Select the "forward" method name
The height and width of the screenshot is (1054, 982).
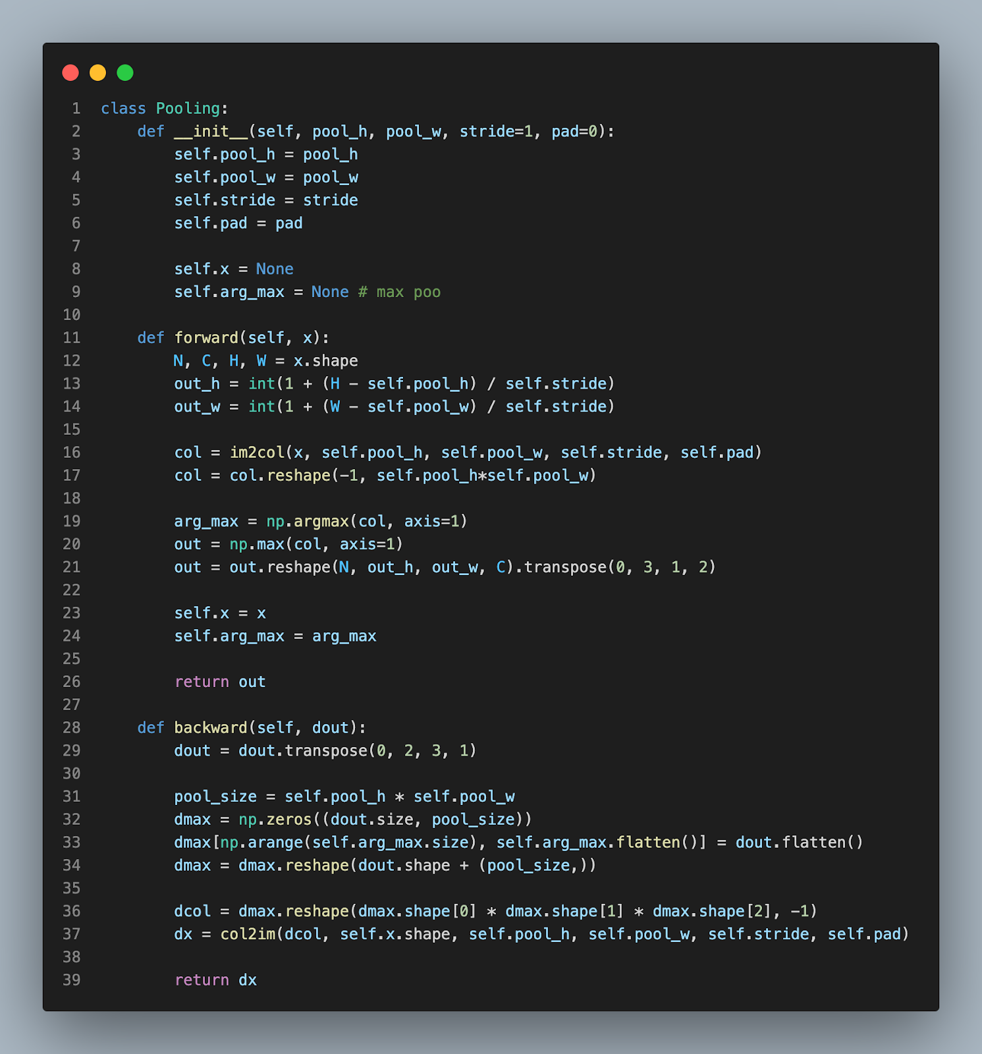[x=206, y=338]
